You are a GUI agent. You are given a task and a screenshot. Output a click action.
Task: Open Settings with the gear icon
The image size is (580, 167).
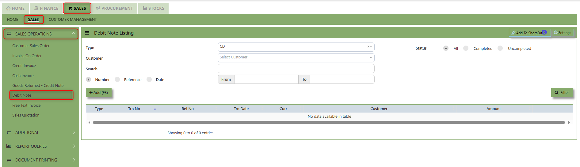[562, 33]
